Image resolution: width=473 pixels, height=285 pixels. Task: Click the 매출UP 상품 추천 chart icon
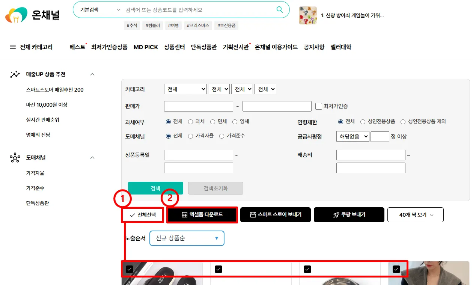point(15,74)
